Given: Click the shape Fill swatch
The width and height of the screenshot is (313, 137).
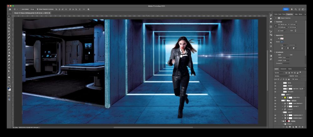Looking at the screenshot, I should pyautogui.click(x=282, y=38).
